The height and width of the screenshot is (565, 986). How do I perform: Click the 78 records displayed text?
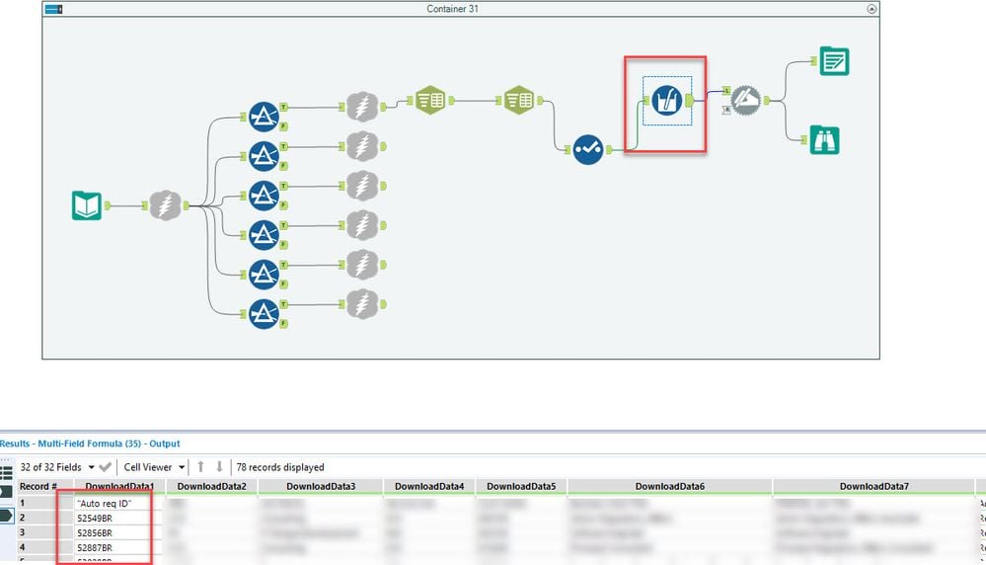pos(280,467)
